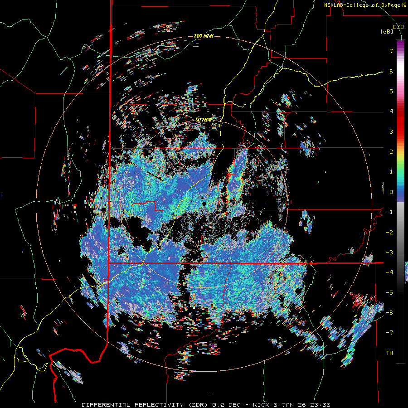Click the DIFFERENTIAL REFLECTIVITY (ZDR) caption text
The height and width of the screenshot is (408, 408).
pyautogui.click(x=146, y=405)
